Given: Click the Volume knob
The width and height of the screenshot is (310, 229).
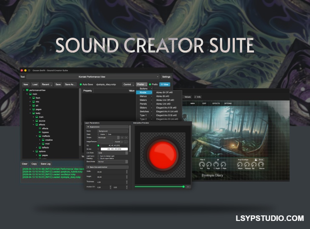Looking at the screenshot, I should 261,164.
